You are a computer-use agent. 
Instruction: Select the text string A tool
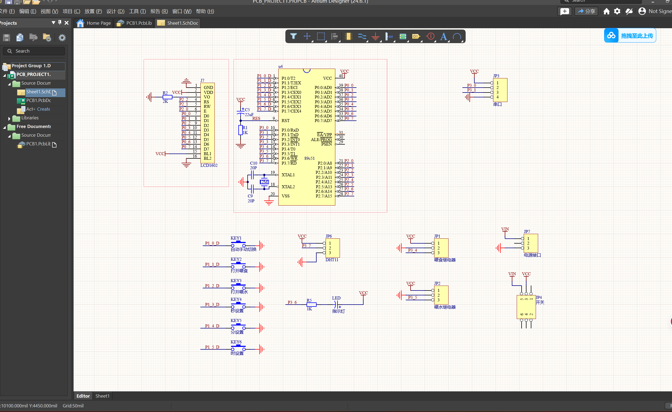pos(444,36)
